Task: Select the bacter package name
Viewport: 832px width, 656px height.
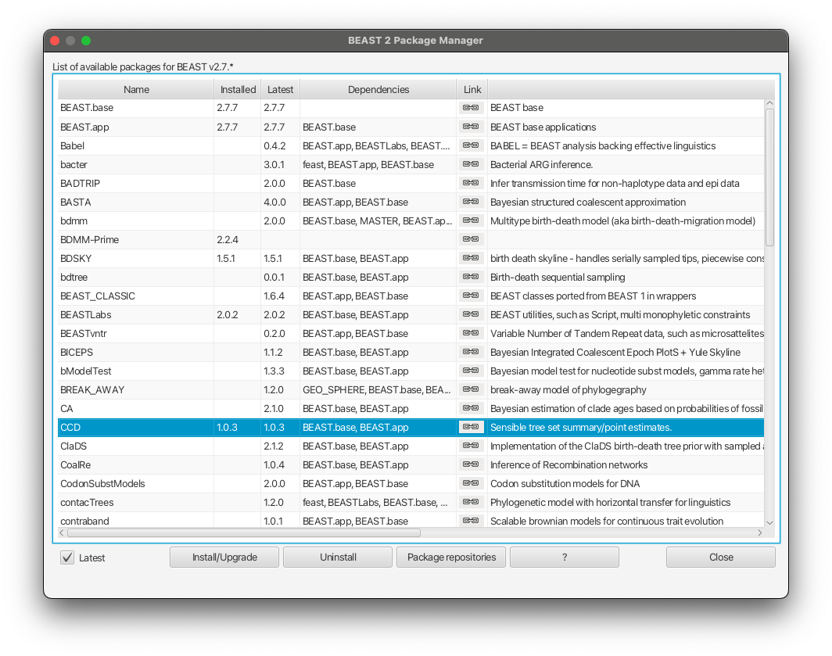Action: point(74,164)
